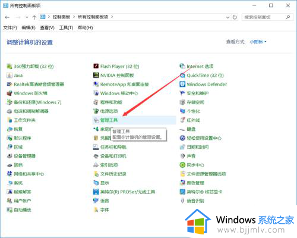Screen dimensions: 297x238
Task: Click the 同步中心 green sync icon
Action: coord(182,165)
